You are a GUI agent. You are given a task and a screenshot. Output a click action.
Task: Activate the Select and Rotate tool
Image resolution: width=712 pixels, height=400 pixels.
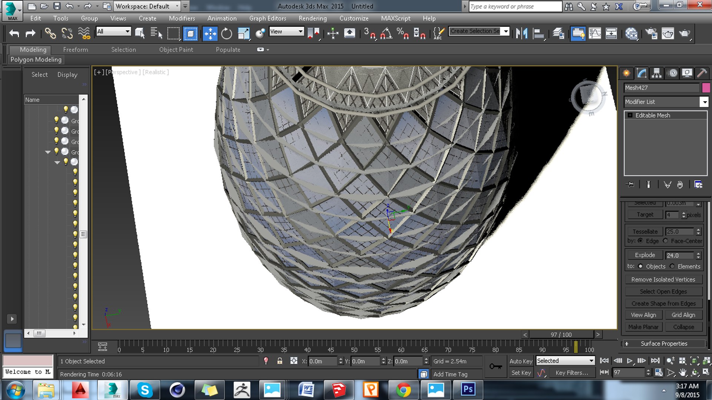tap(227, 33)
